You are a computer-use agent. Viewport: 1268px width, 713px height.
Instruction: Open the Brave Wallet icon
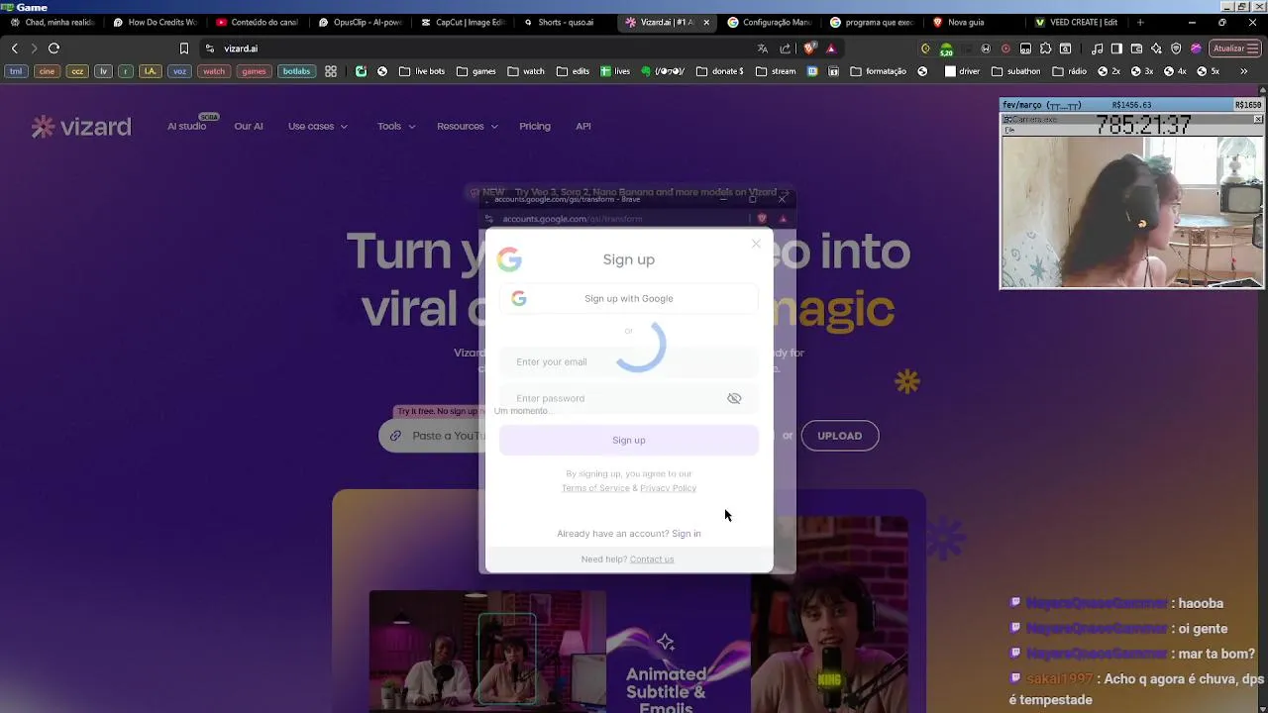coord(1137,49)
